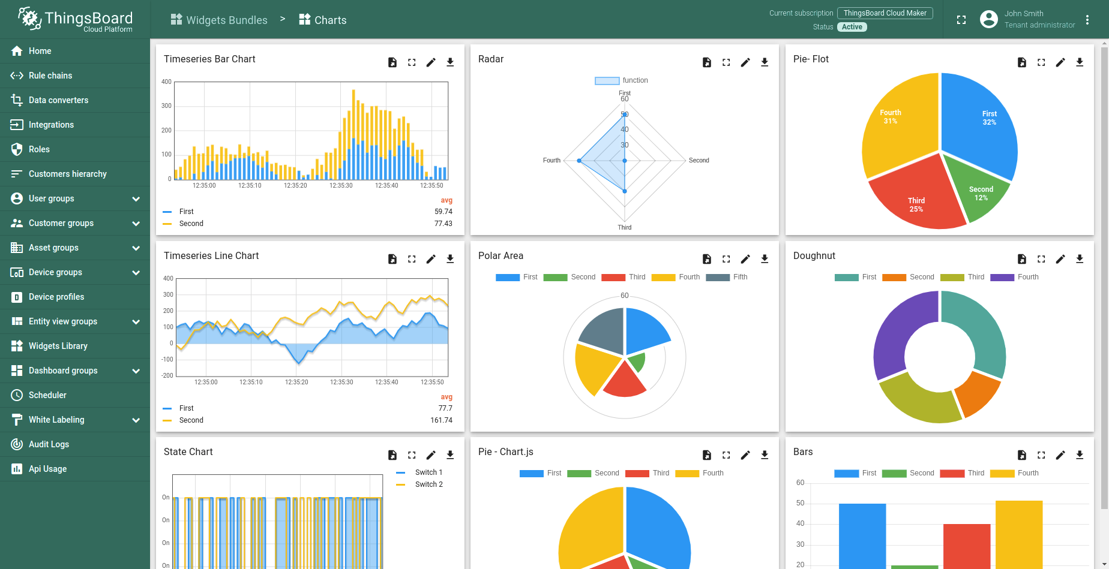Go to Home in sidebar
Screen dimensions: 1109x569
click(75, 51)
